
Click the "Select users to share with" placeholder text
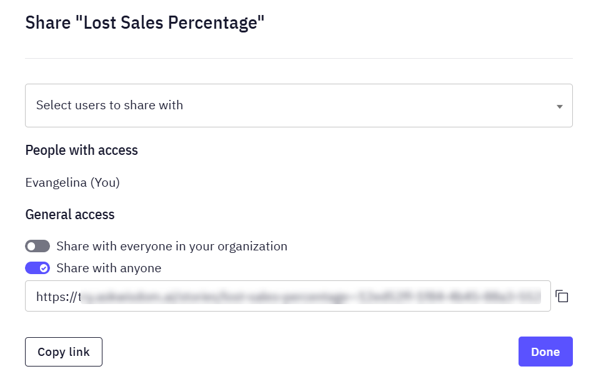click(109, 105)
